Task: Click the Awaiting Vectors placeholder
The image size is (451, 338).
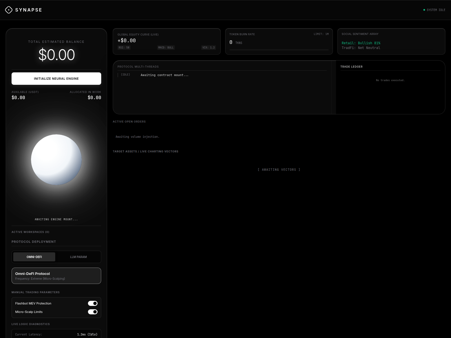Action: (x=279, y=170)
